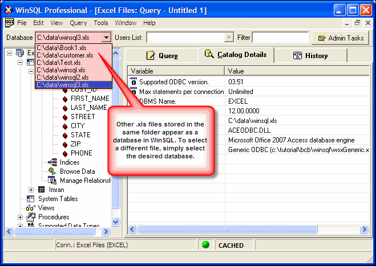Viewport: 376px width, 266px height.
Task: Open the Edit menu
Action: pos(38,23)
